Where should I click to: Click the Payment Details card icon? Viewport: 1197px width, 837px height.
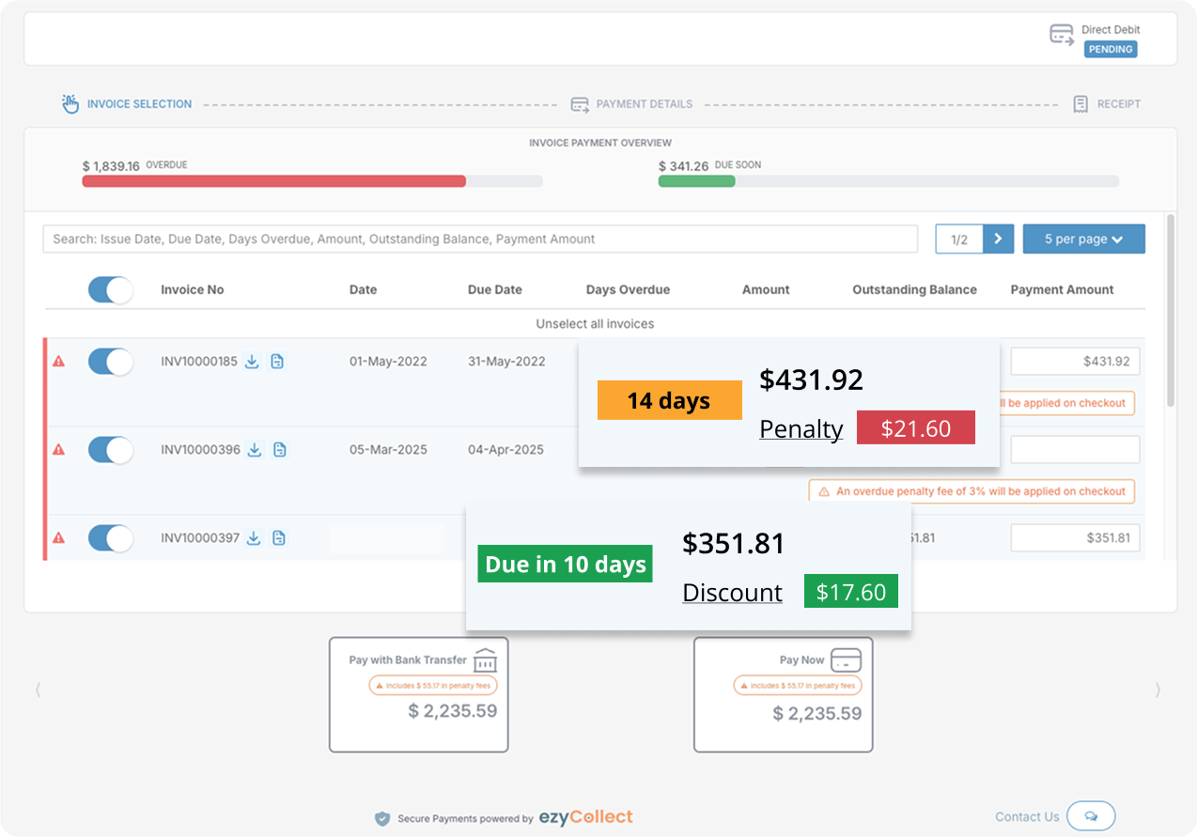click(x=580, y=104)
